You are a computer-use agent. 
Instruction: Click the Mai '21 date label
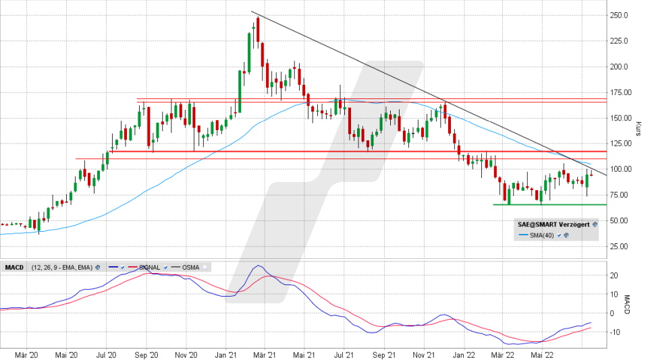click(x=304, y=355)
